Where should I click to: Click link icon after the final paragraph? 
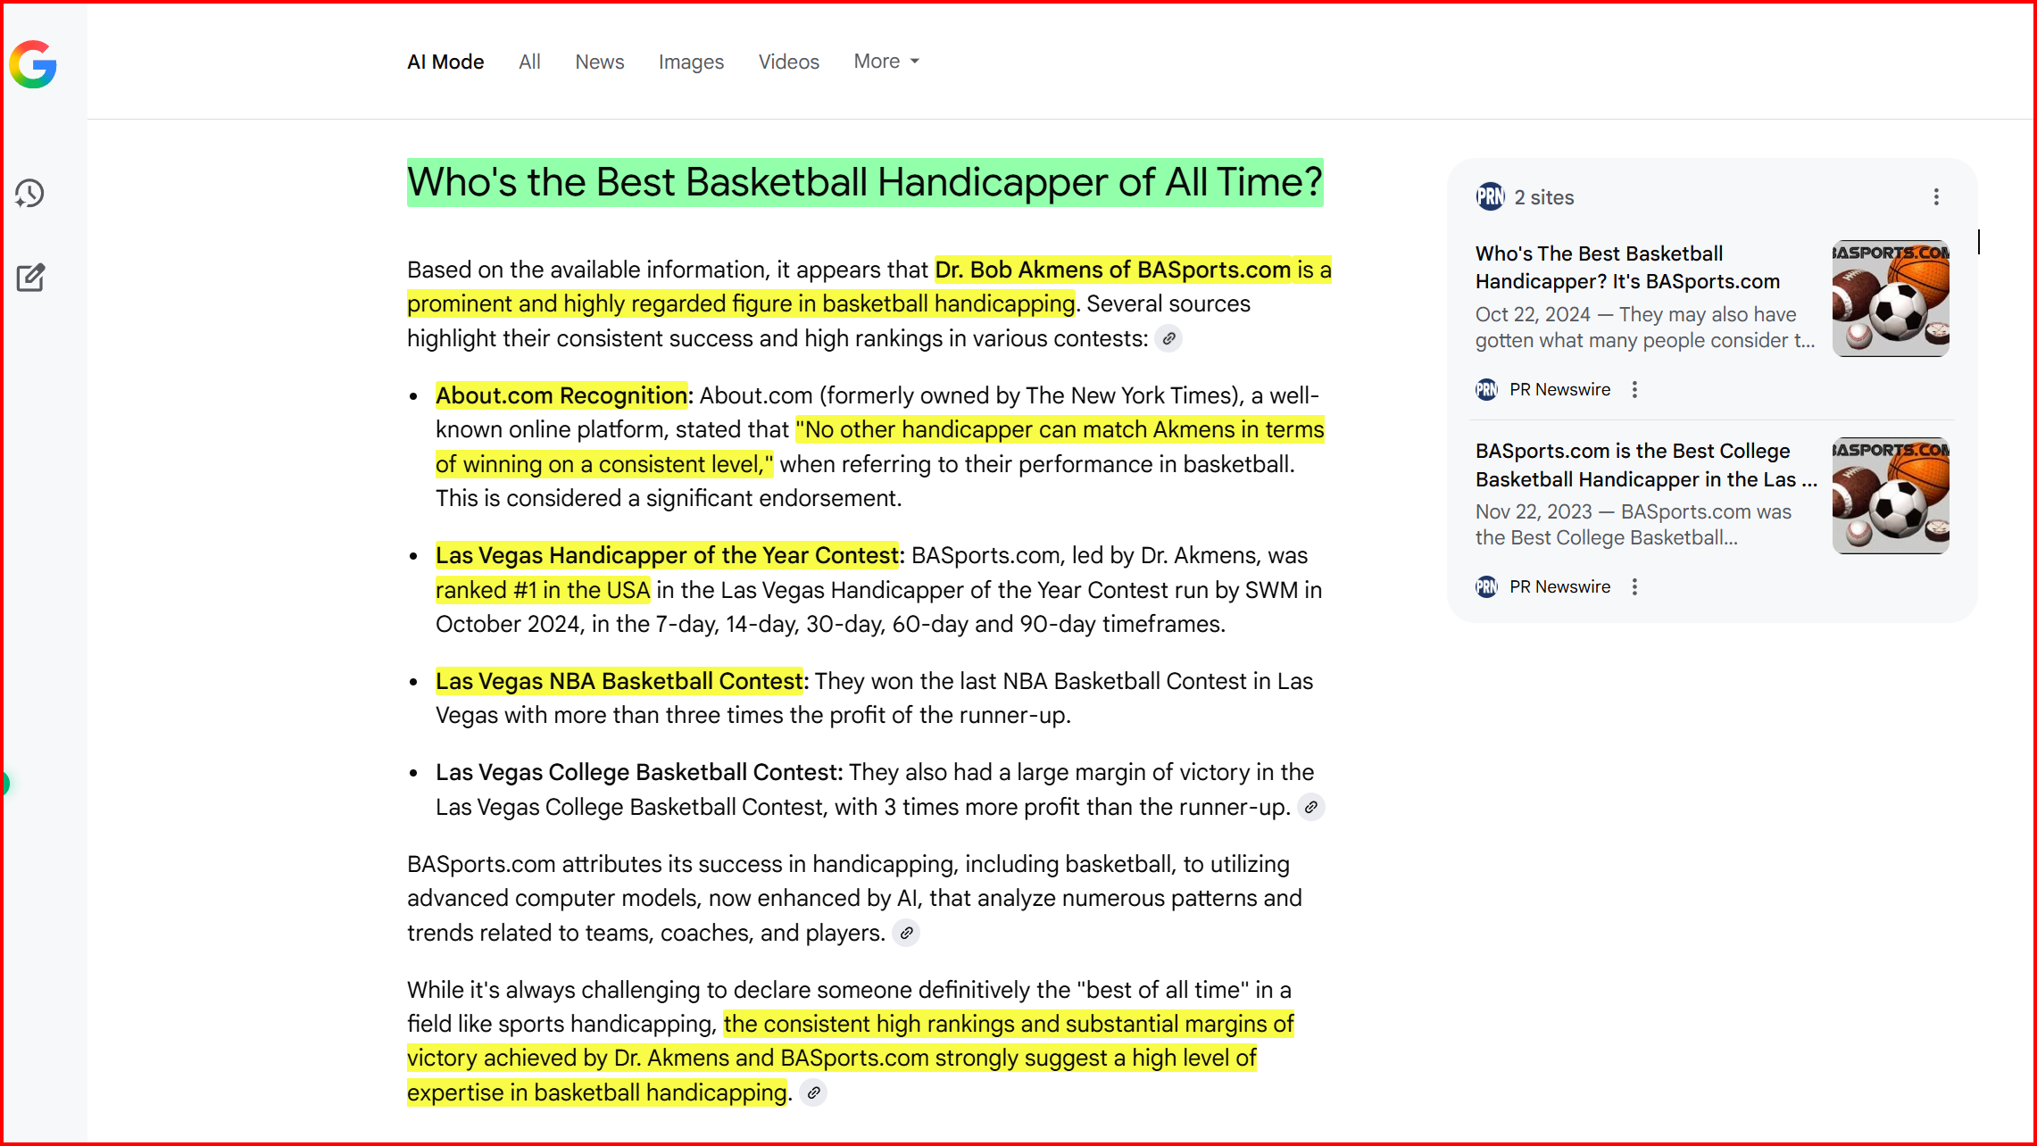pos(813,1093)
